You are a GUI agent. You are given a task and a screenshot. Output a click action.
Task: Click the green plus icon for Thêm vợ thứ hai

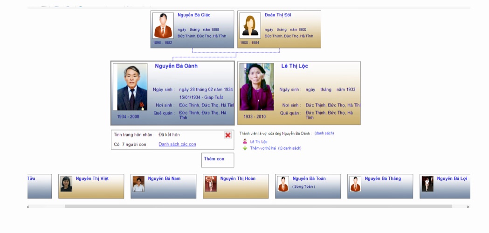pyautogui.click(x=245, y=148)
